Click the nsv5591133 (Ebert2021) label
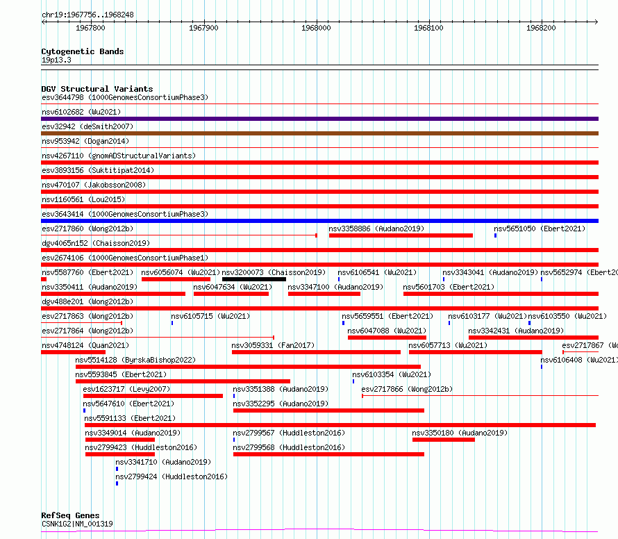This screenshot has height=539, width=618. pyautogui.click(x=130, y=418)
